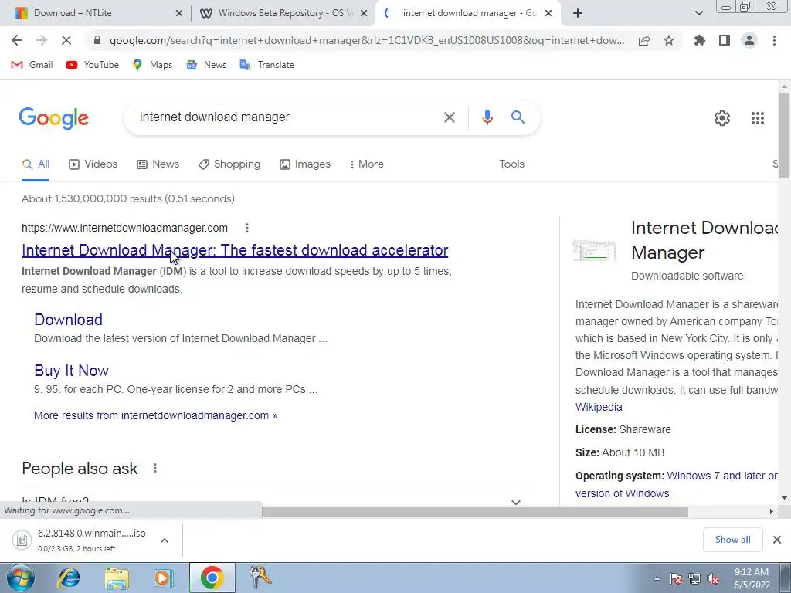This screenshot has height=593, width=791.
Task: Open the Extensions puzzle icon
Action: 700,40
